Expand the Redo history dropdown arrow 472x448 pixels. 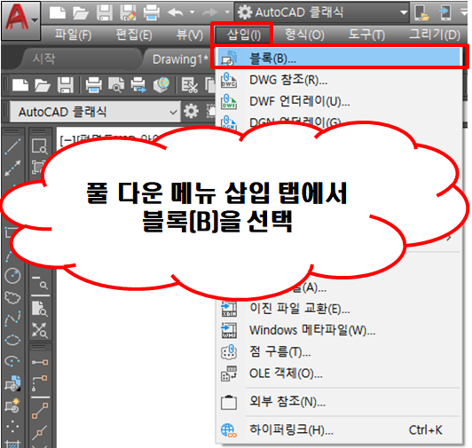pyautogui.click(x=227, y=12)
